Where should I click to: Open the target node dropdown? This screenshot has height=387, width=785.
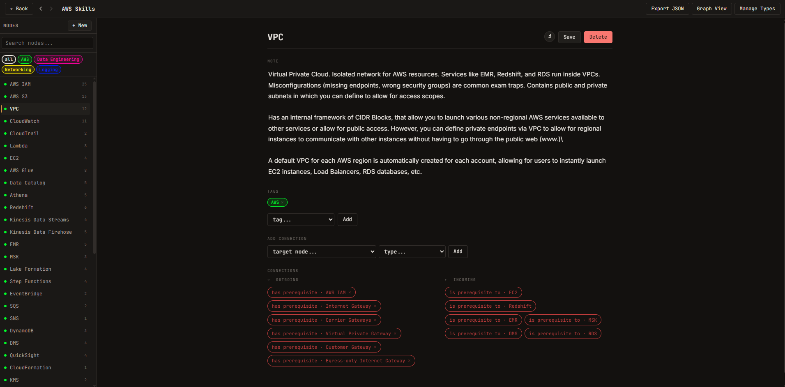322,251
